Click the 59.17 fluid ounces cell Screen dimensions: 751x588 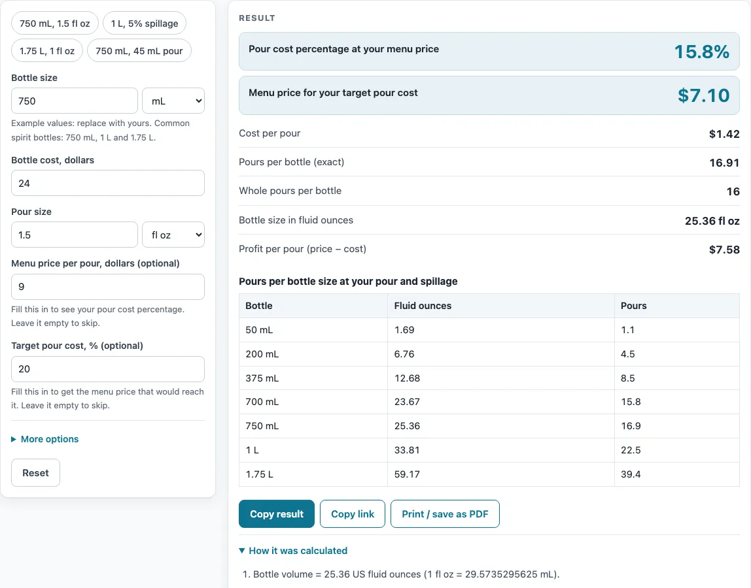(x=501, y=474)
